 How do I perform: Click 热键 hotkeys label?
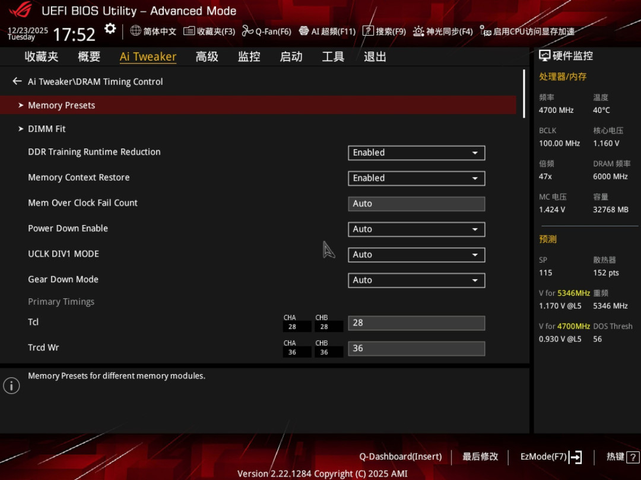click(615, 456)
